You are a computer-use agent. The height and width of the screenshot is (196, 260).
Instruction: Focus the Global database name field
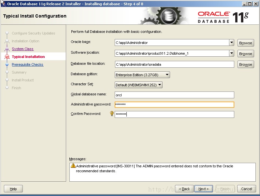pyautogui.click(x=174, y=95)
